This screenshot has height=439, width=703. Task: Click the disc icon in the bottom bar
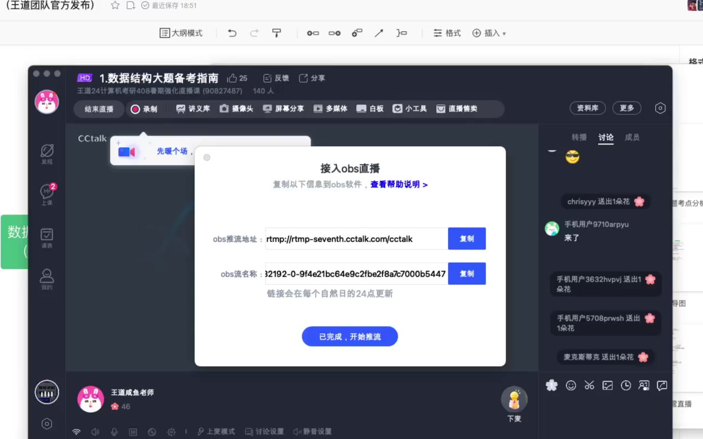[152, 432]
